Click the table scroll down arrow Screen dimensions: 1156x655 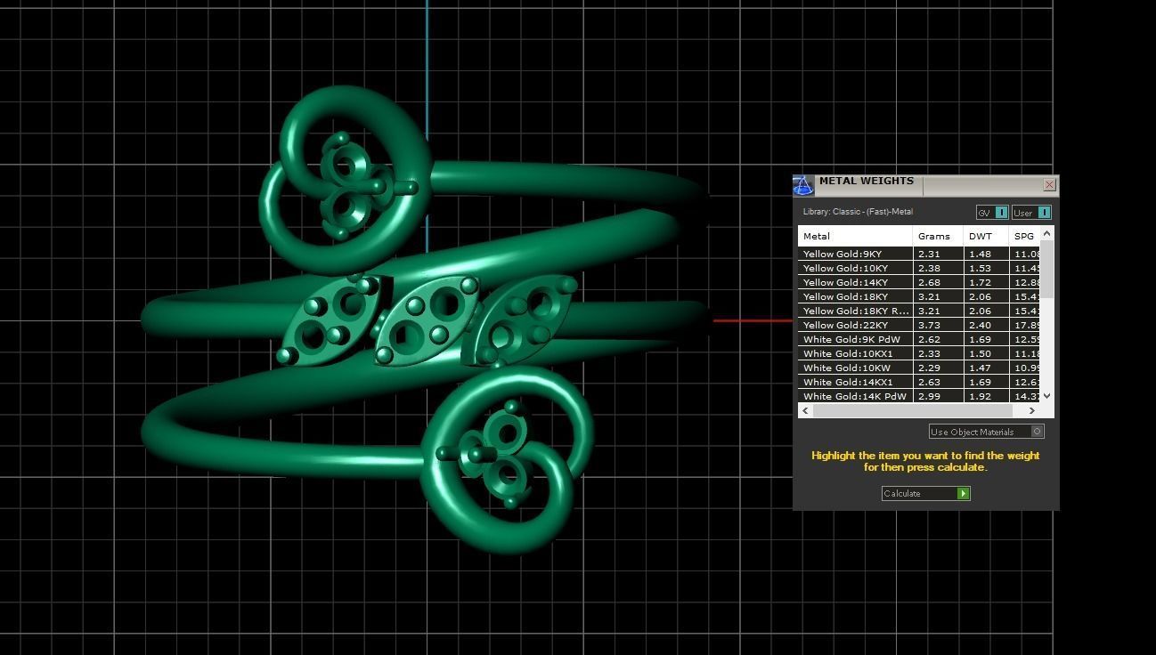tap(1047, 395)
